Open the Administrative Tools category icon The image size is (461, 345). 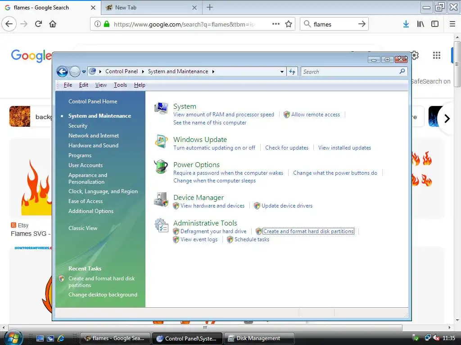[x=161, y=226]
